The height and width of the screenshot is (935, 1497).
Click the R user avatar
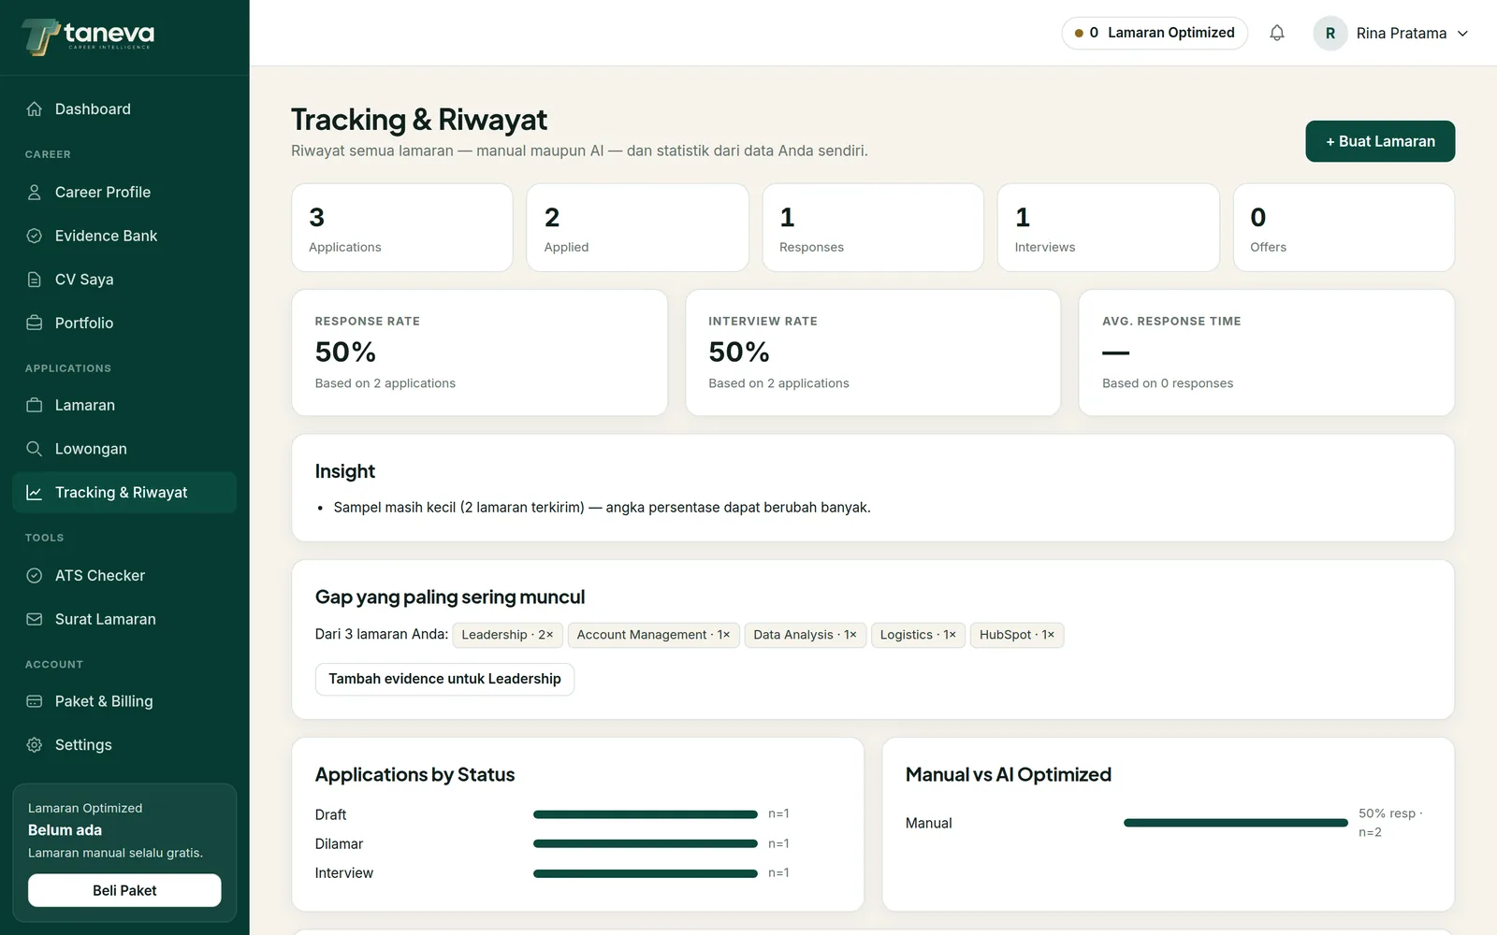[1330, 33]
